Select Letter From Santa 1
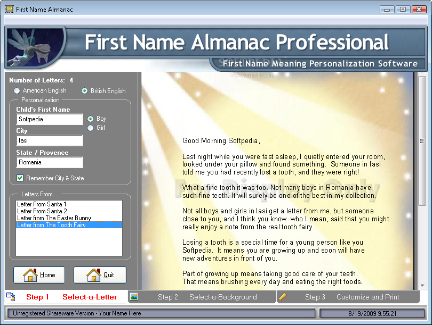Image resolution: width=432 pixels, height=325 pixels. (69, 204)
